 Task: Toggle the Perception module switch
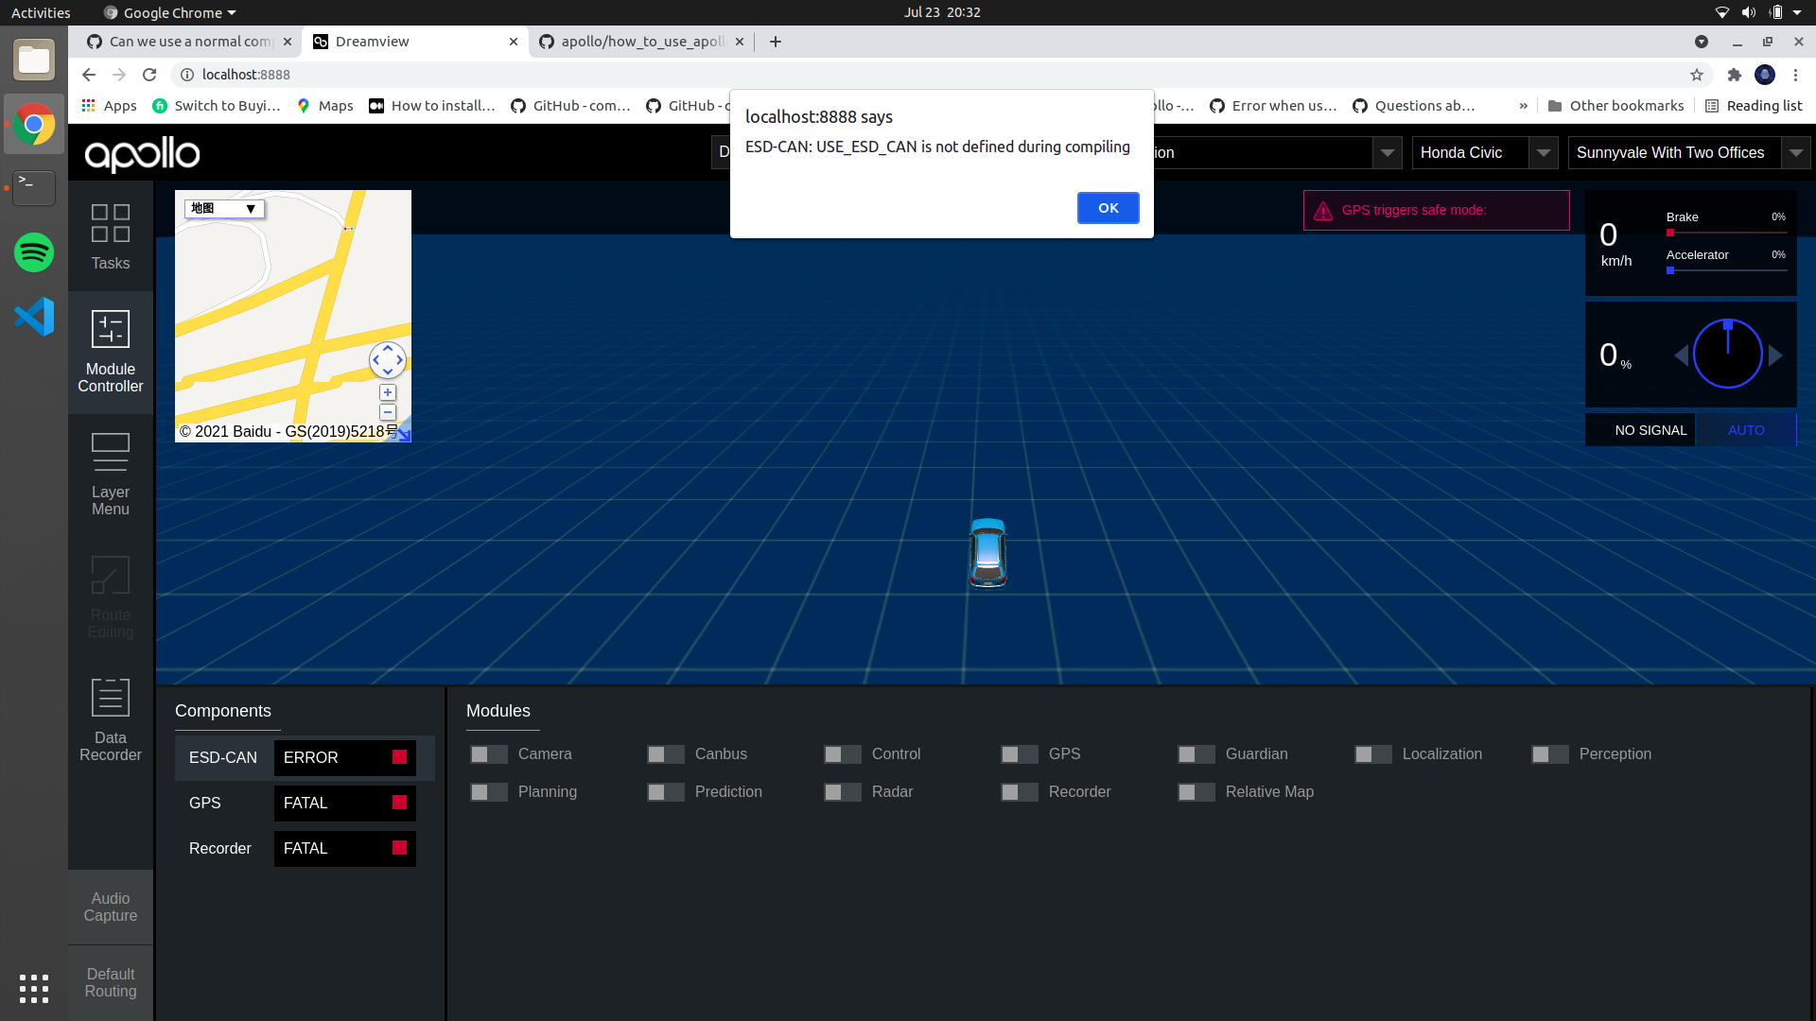[1550, 754]
